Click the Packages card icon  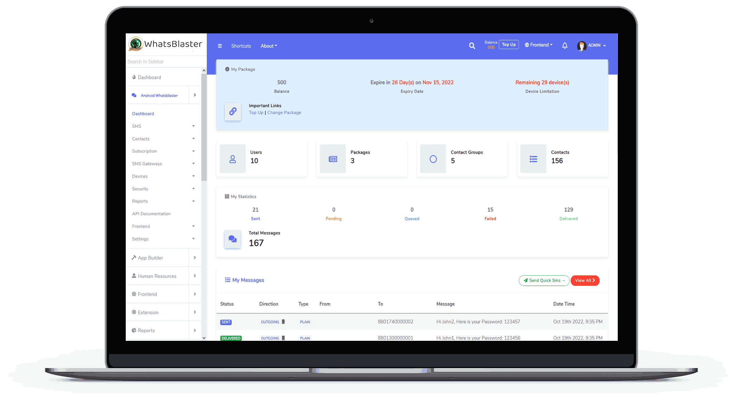(333, 159)
